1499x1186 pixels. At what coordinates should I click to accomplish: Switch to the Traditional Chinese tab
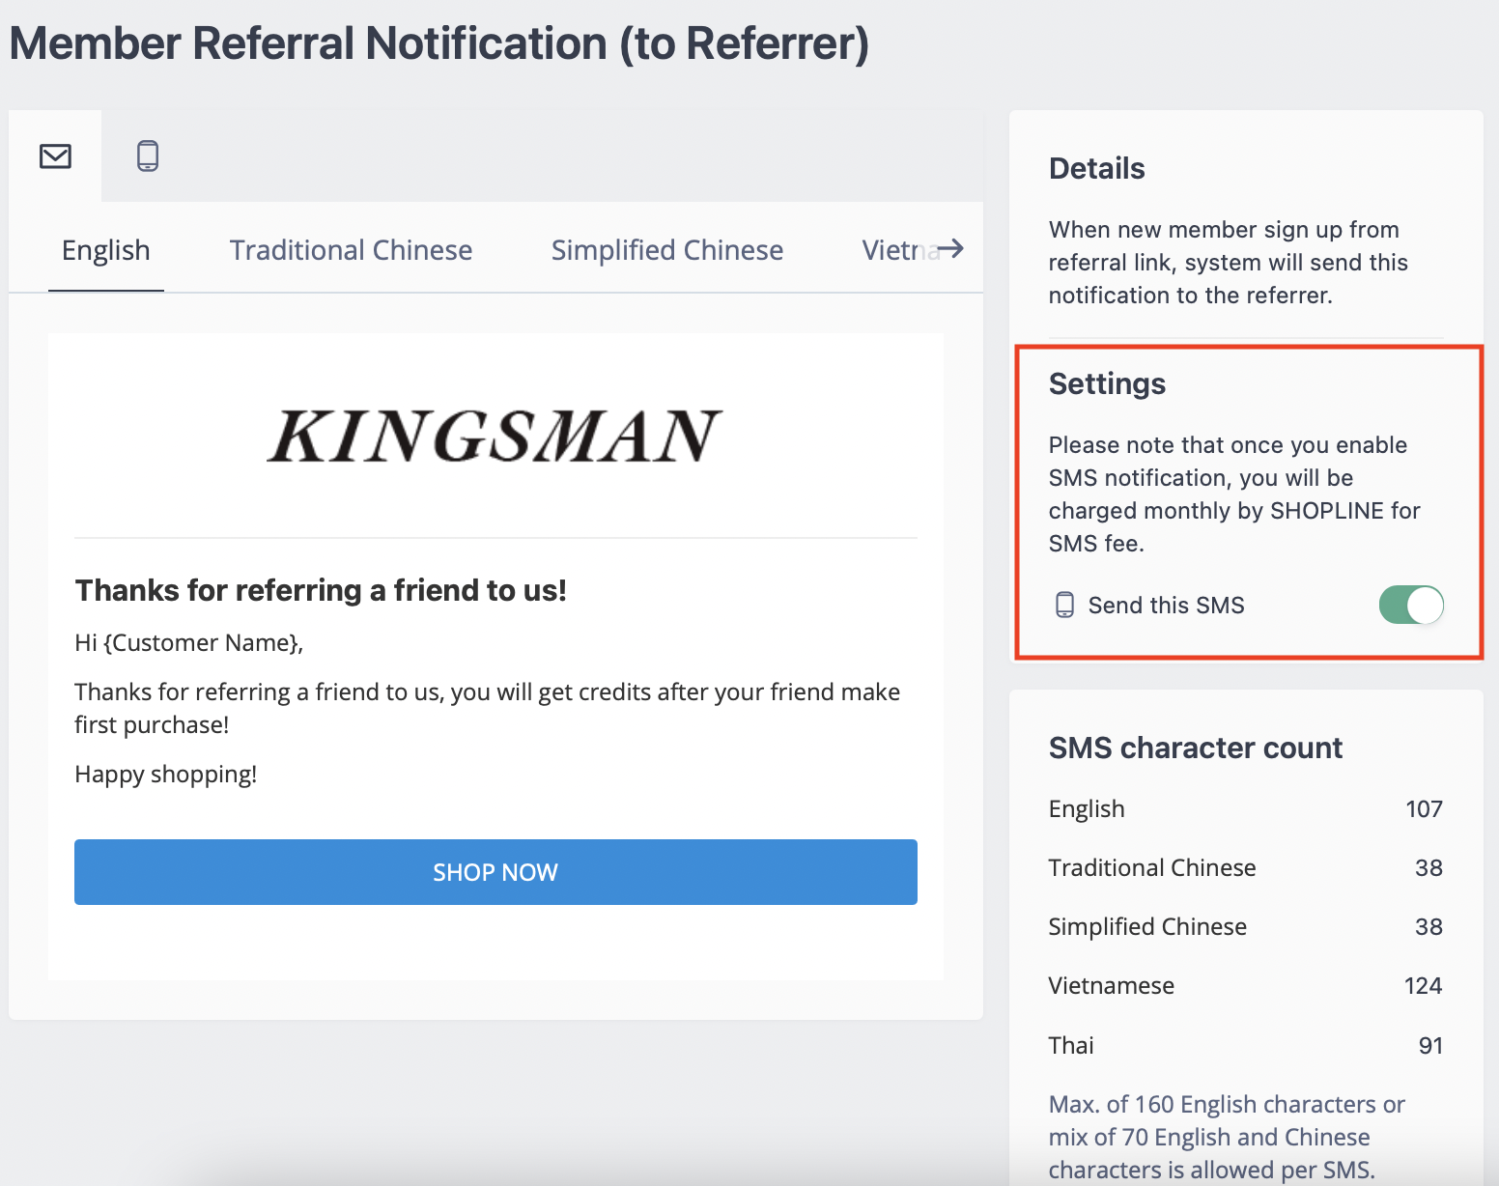(351, 250)
